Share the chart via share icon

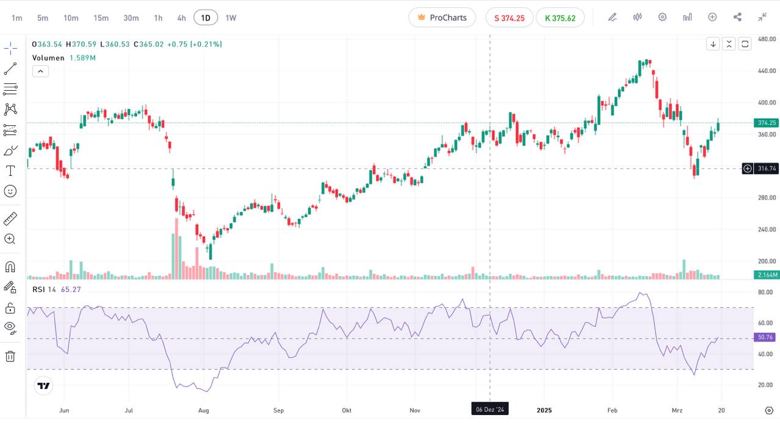(x=737, y=17)
